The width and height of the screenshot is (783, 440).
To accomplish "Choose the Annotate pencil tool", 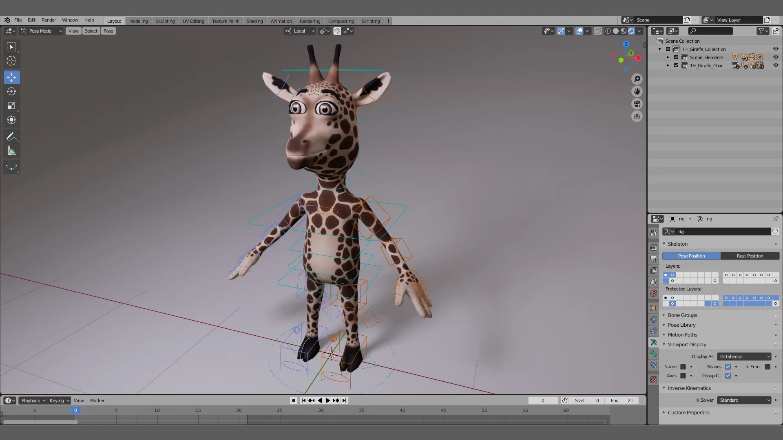I will [x=11, y=136].
